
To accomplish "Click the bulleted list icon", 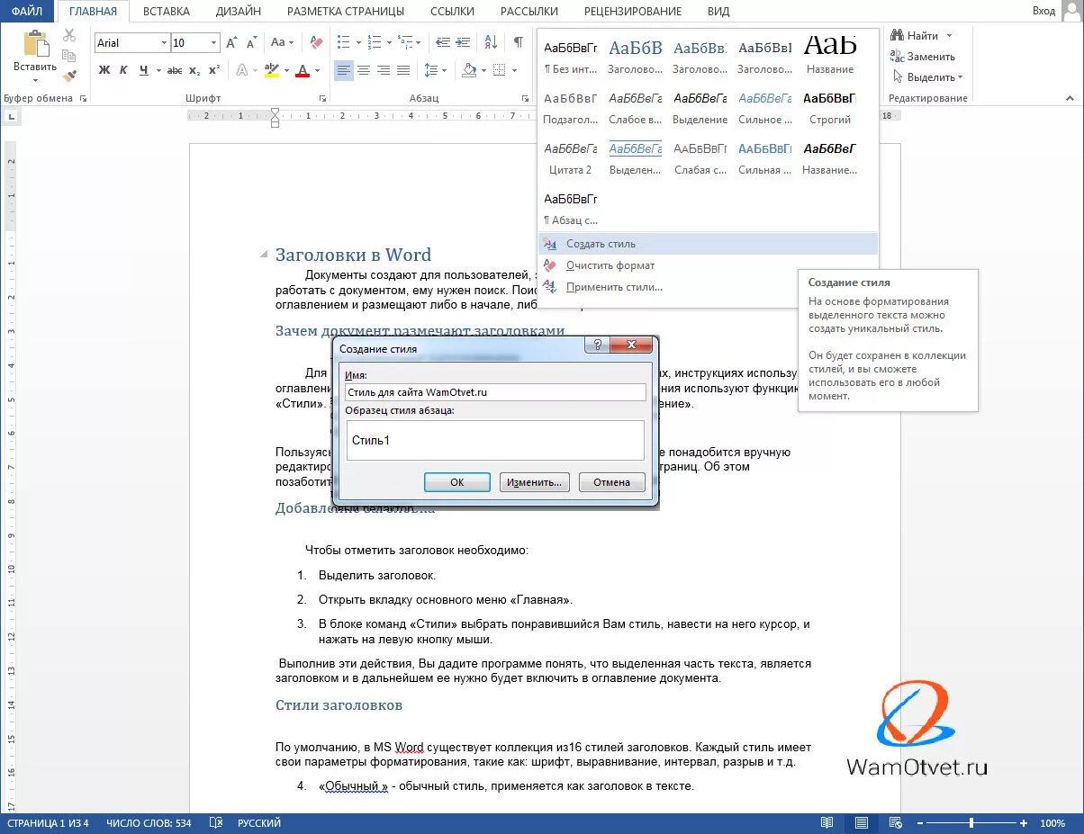I will tap(343, 42).
